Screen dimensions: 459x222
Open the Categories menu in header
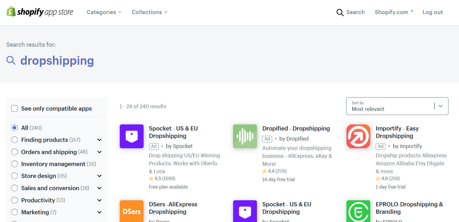click(104, 12)
